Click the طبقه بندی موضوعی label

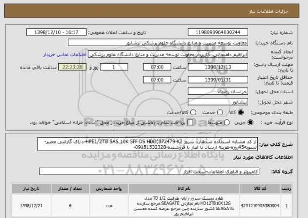[272, 112]
